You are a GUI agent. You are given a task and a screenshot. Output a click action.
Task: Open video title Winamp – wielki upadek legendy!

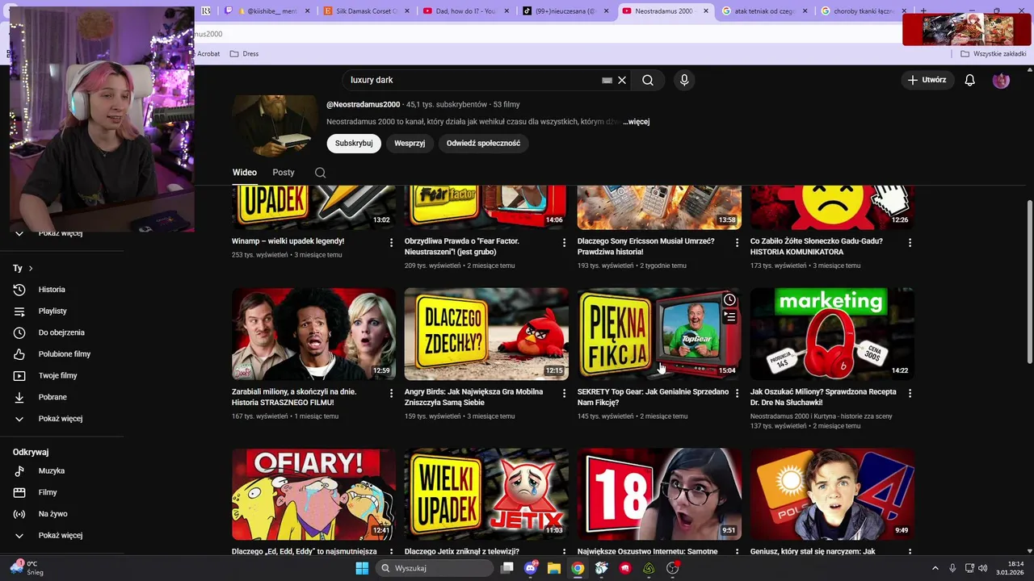(288, 241)
